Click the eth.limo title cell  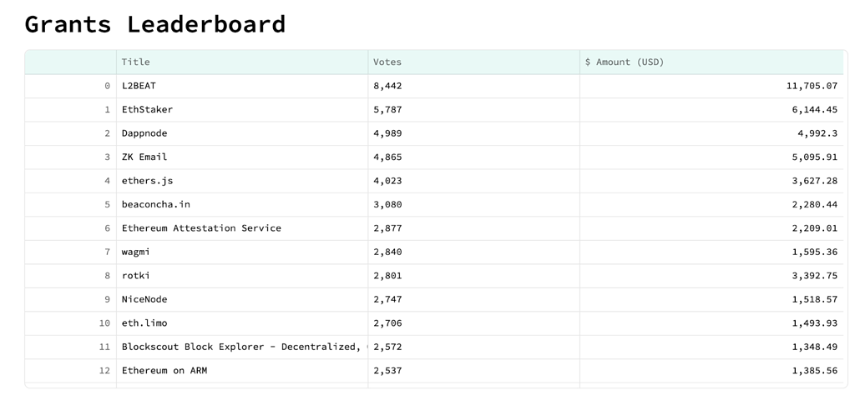pyautogui.click(x=144, y=323)
